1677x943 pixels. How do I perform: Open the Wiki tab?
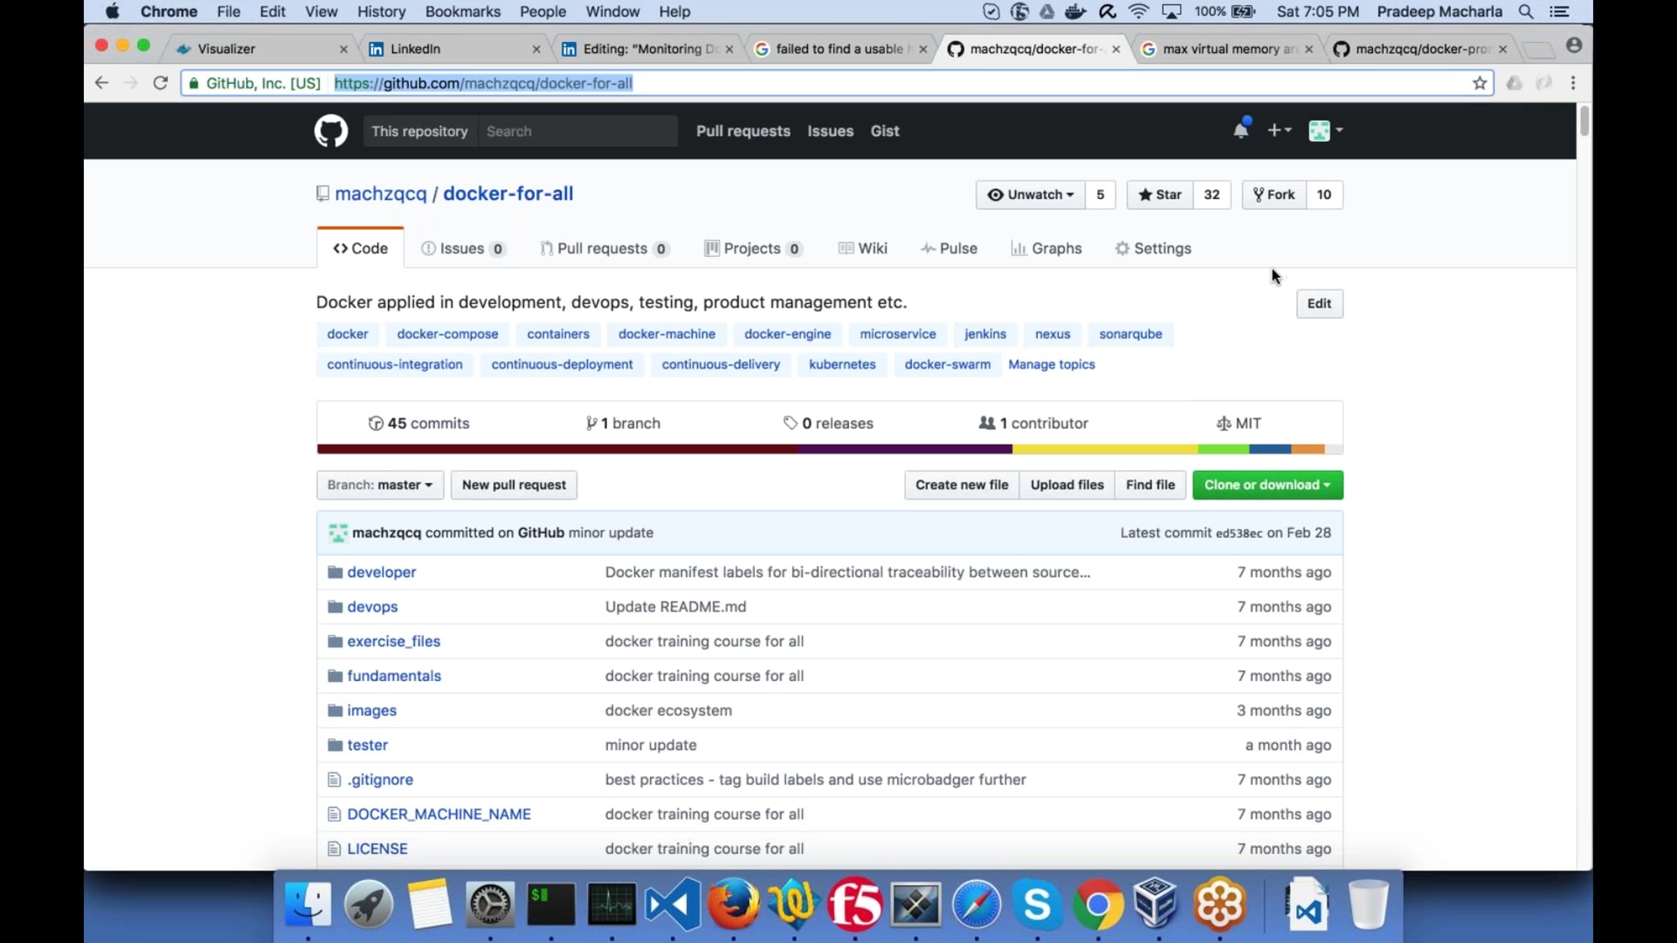coord(862,249)
